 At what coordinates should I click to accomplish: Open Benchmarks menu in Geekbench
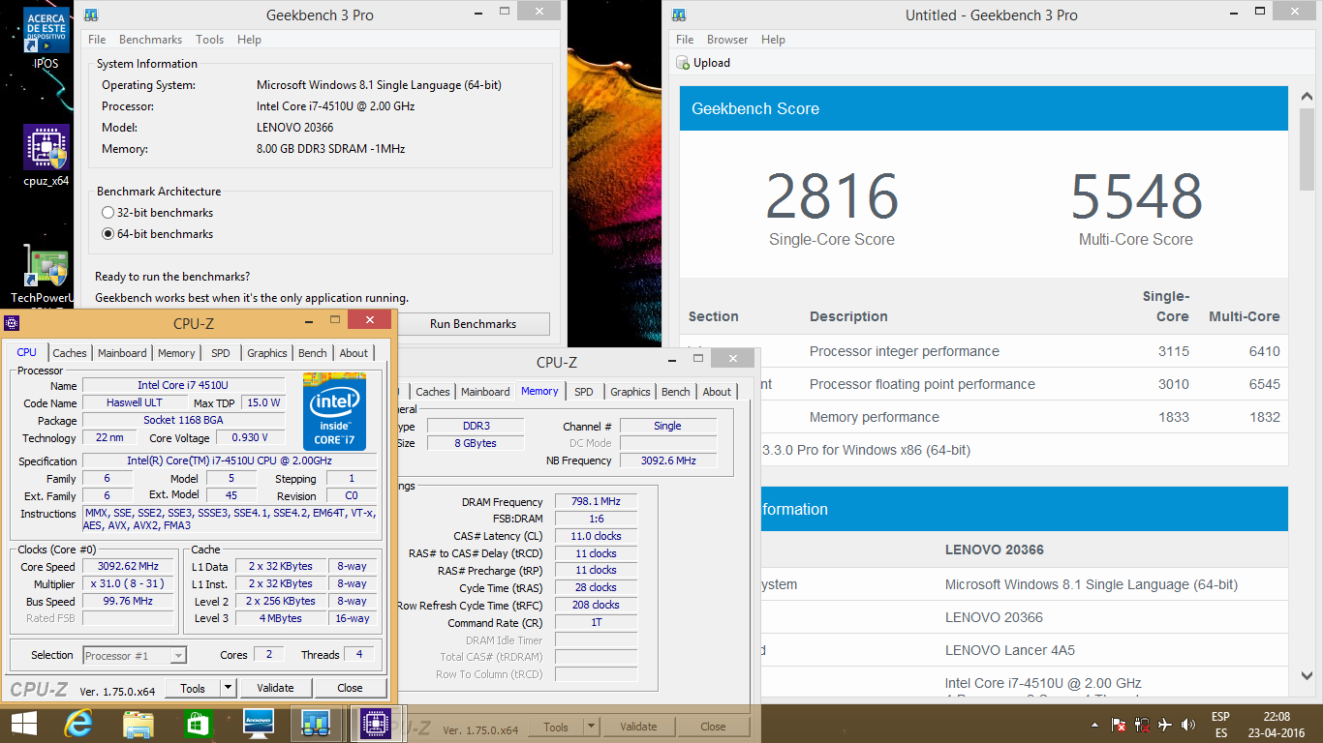click(150, 40)
